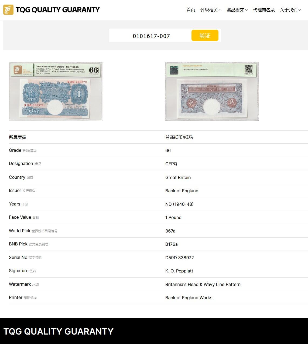
Task: Click the TQG QUALITY GUARANTY header title
Action: pyautogui.click(x=58, y=10)
